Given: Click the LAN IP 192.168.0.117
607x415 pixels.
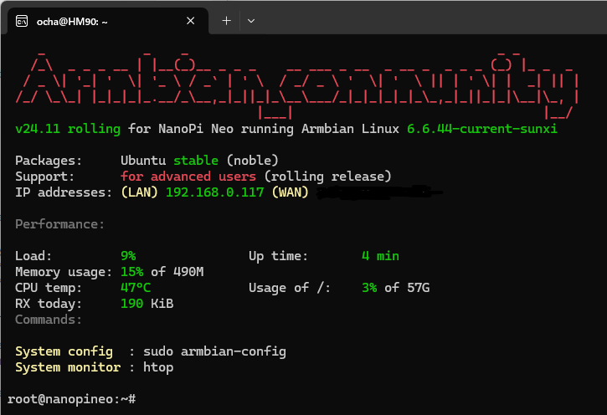Looking at the screenshot, I should coord(215,192).
